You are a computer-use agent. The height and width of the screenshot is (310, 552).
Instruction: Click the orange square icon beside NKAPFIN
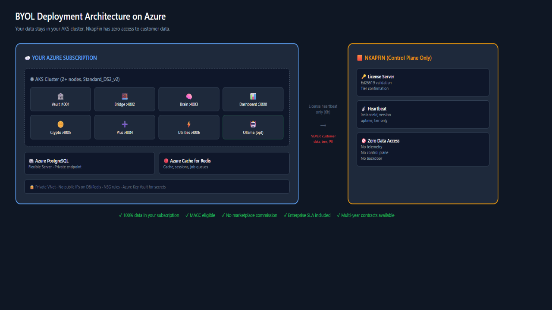coord(360,58)
